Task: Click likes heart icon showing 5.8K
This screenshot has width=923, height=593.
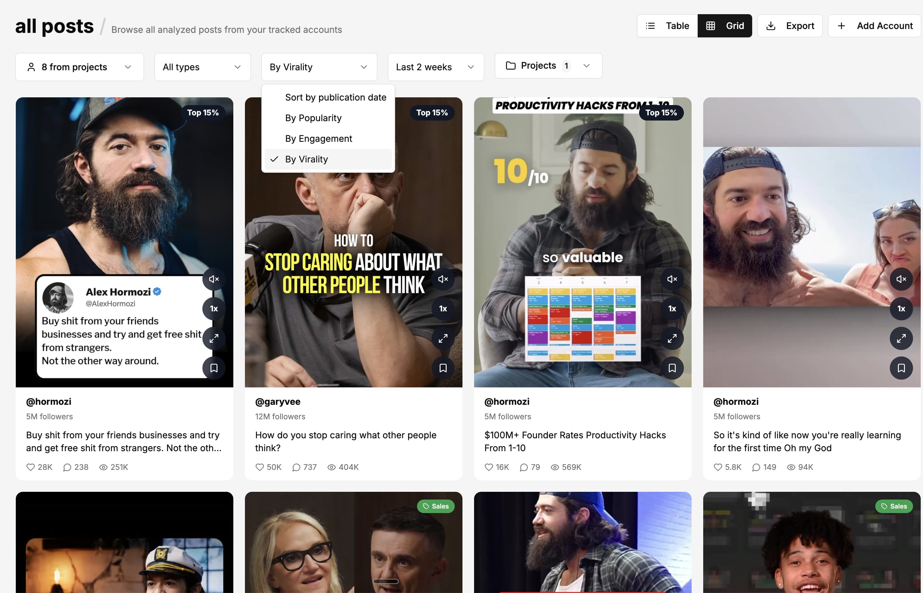Action: (x=718, y=467)
